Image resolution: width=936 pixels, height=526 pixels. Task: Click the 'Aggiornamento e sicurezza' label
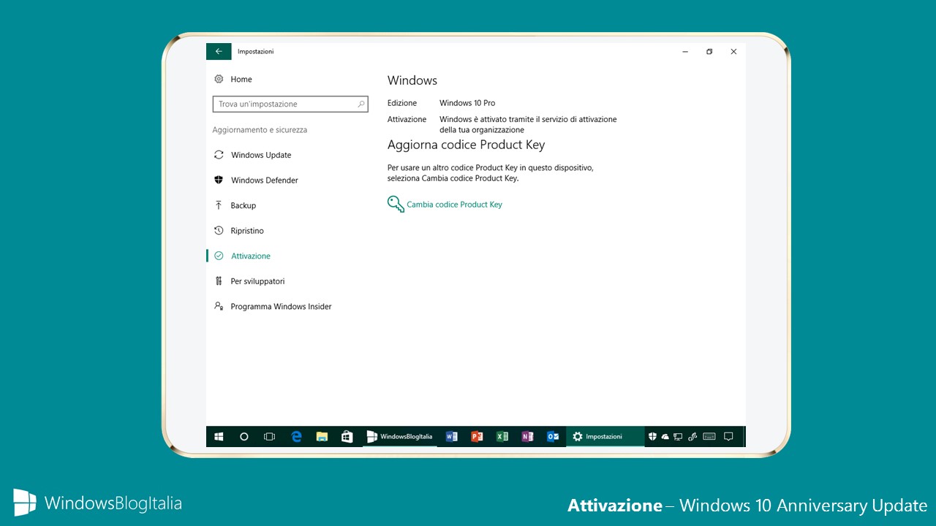point(260,130)
